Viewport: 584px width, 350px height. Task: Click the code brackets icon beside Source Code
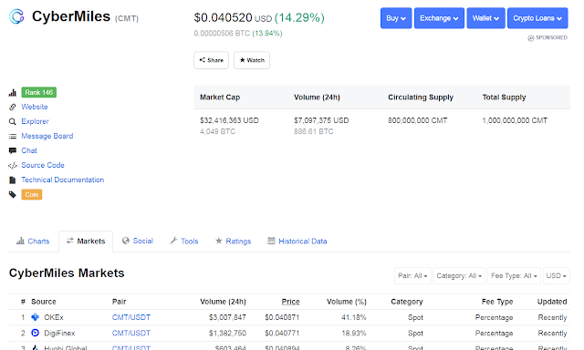pyautogui.click(x=13, y=165)
